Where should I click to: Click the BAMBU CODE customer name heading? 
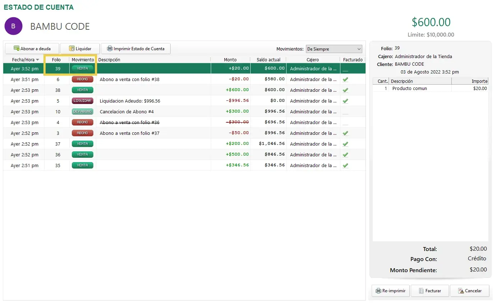coord(60,27)
